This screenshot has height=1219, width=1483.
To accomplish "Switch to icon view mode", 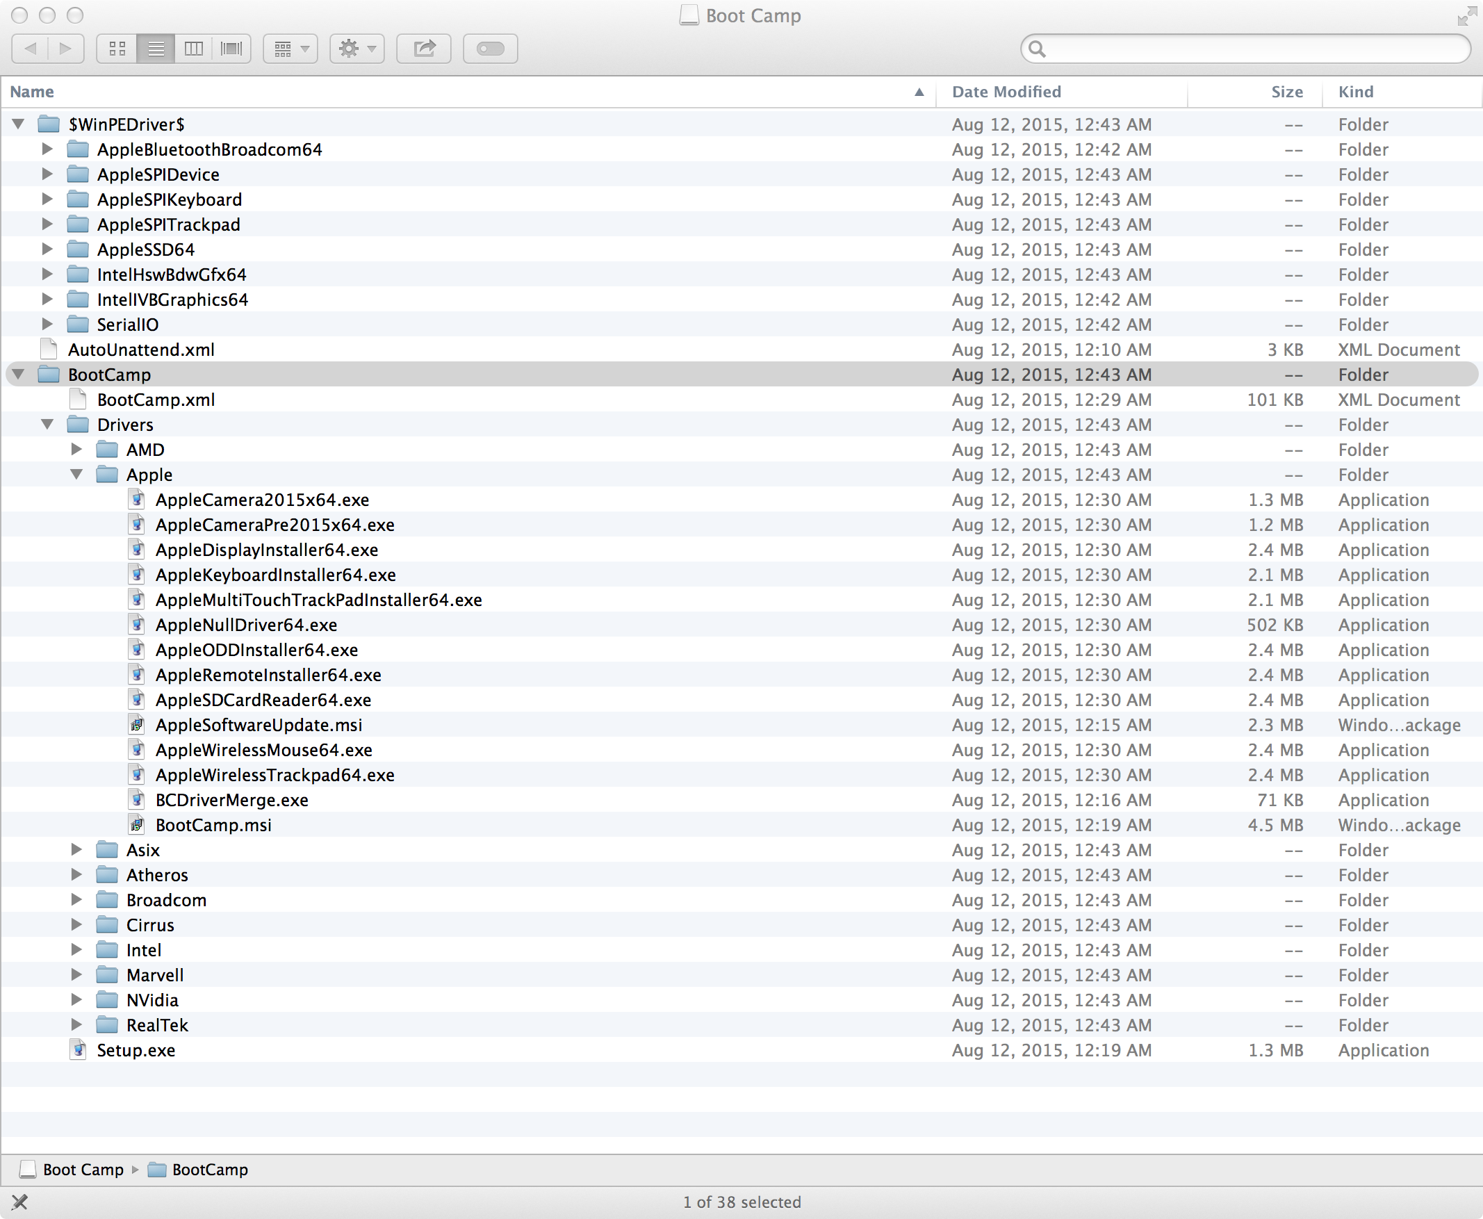I will (x=117, y=49).
